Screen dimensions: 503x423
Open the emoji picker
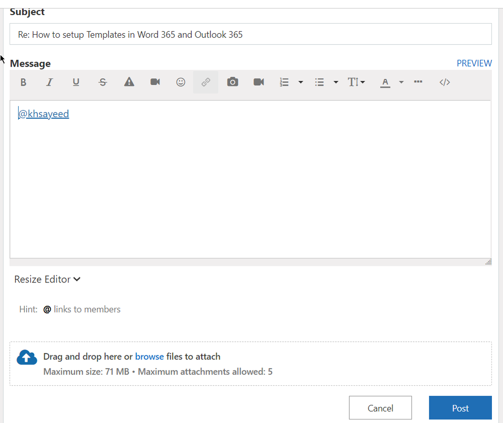click(181, 82)
